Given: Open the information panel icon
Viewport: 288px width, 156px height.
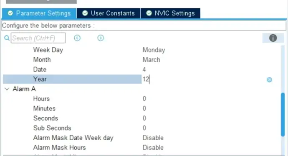Looking at the screenshot, I should (273, 38).
